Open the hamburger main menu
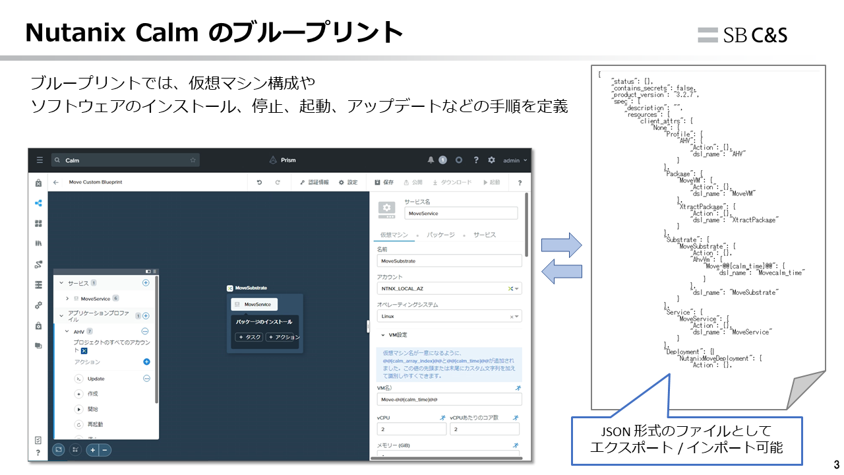 coord(40,160)
